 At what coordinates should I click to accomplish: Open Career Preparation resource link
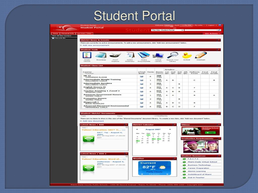(x=199, y=168)
